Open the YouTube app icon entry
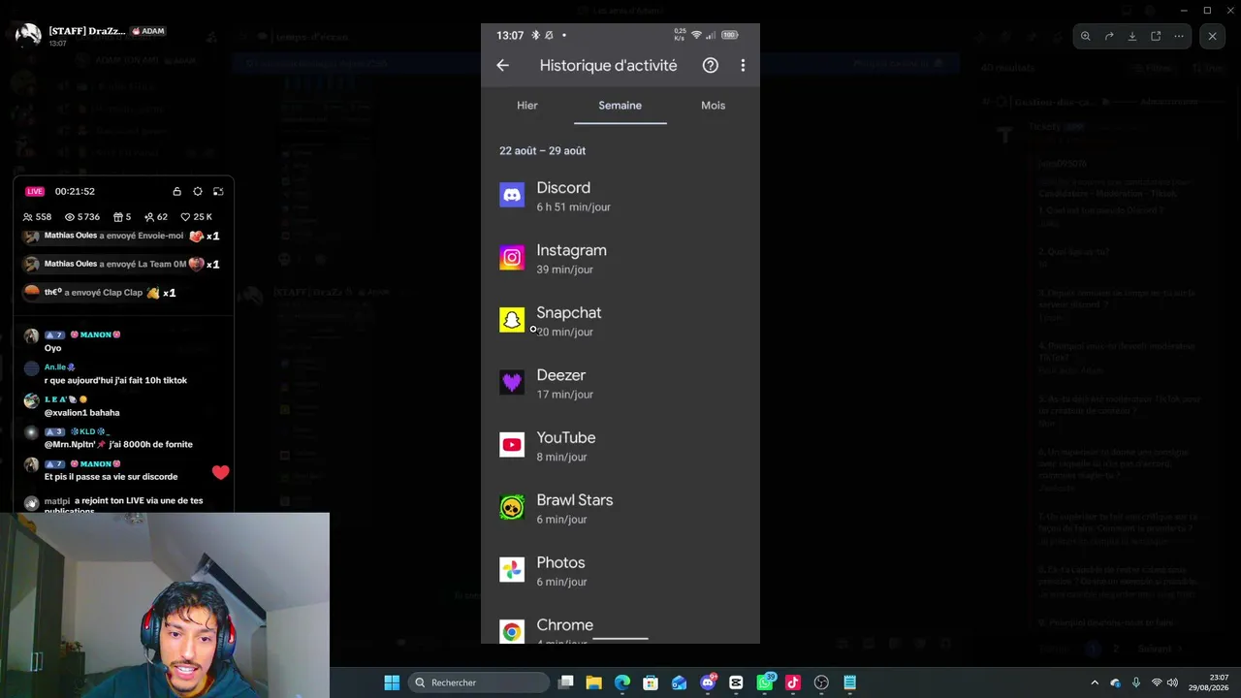 [512, 445]
